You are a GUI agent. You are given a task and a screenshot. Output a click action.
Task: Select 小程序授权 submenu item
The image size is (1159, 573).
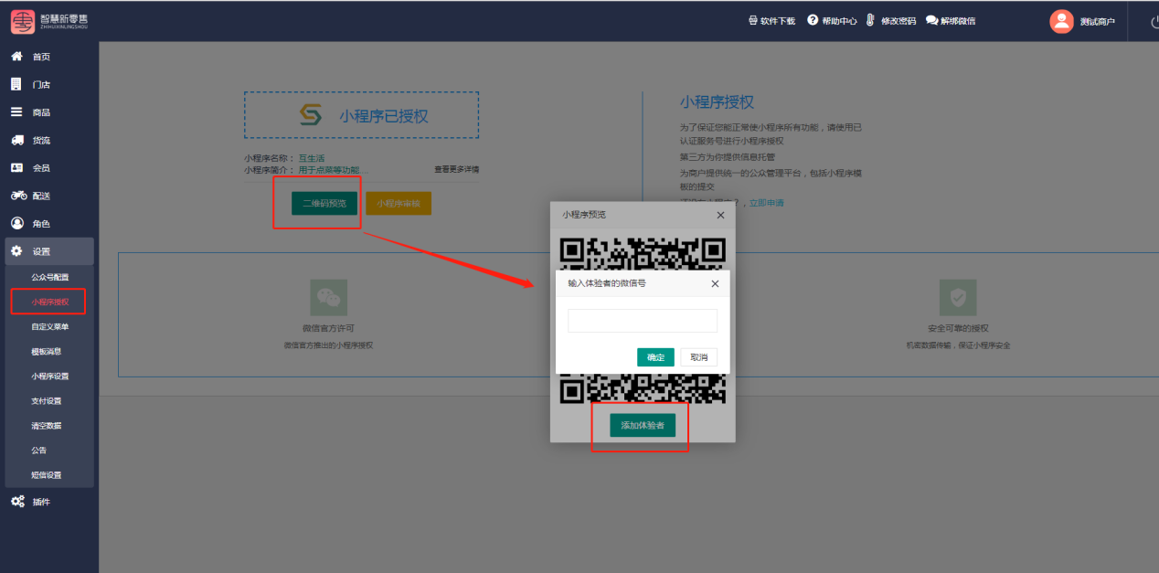[x=49, y=302]
